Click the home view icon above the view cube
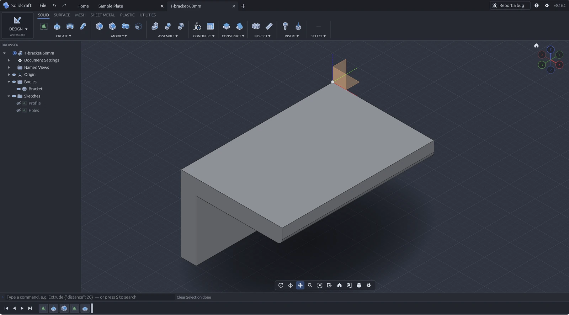Image resolution: width=569 pixels, height=315 pixels. [536, 46]
